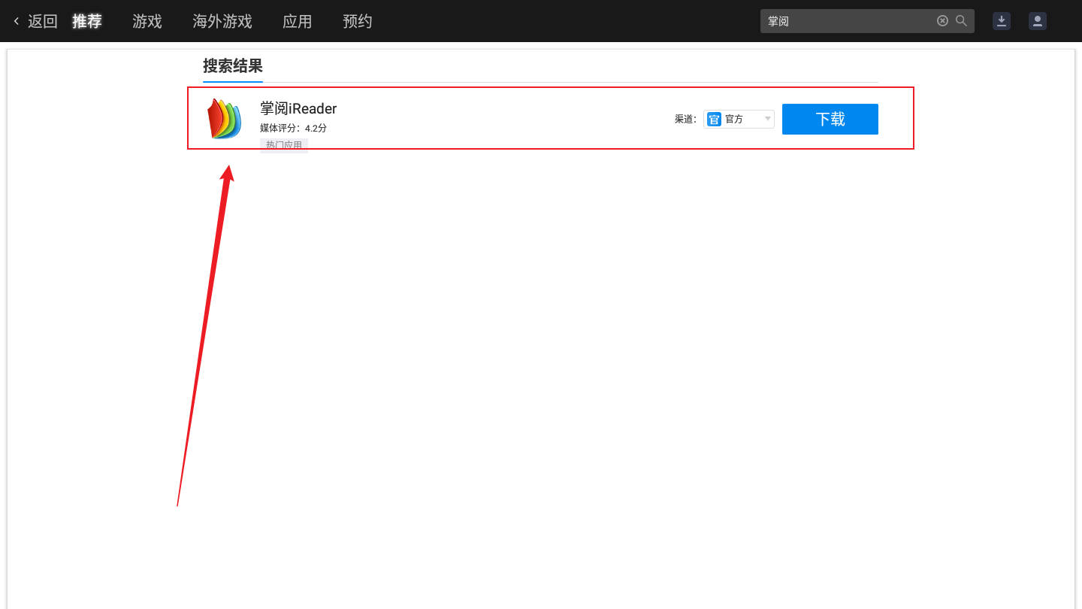Select the 热门应用 tag
This screenshot has height=609, width=1082.
tap(284, 145)
